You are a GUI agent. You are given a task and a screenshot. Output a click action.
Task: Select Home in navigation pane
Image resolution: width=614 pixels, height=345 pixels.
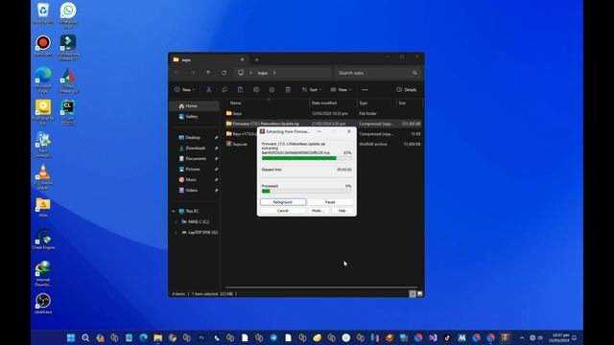(194, 106)
